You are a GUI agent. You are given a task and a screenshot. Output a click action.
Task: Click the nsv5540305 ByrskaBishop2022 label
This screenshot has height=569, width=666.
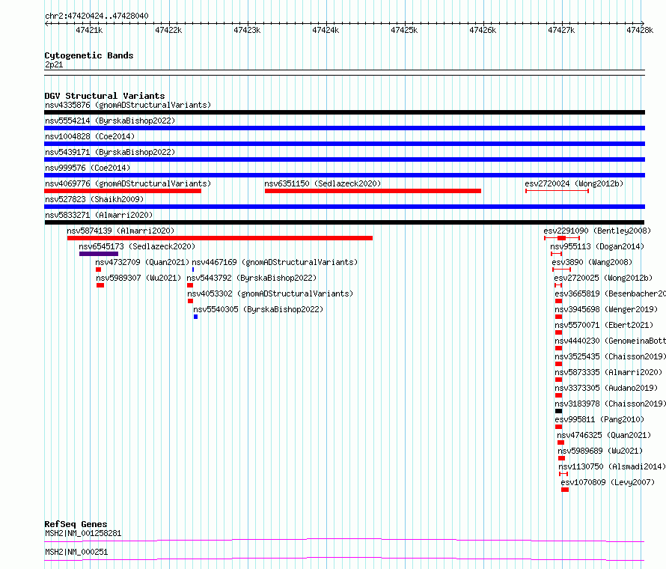[x=258, y=309]
